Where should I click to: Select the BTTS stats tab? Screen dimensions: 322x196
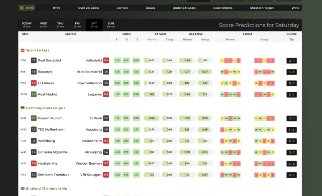pos(57,8)
